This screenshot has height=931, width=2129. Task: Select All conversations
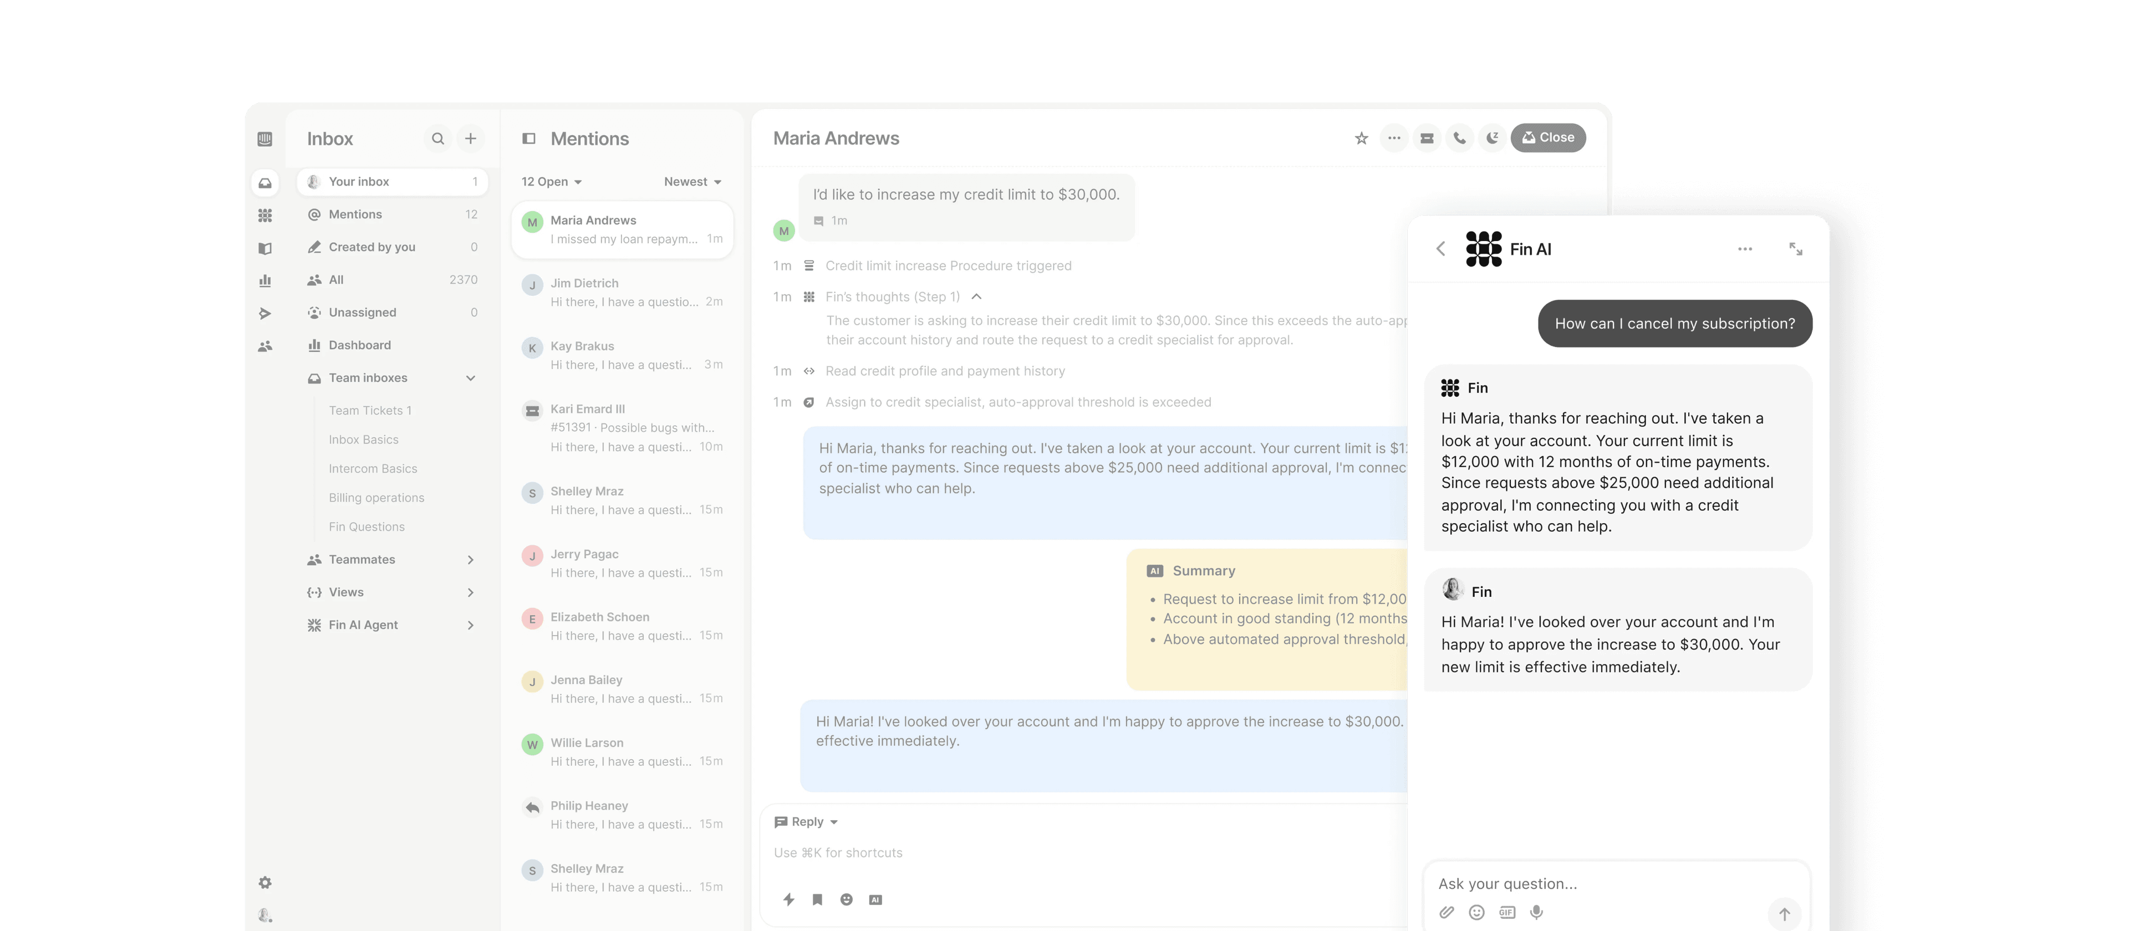click(392, 280)
